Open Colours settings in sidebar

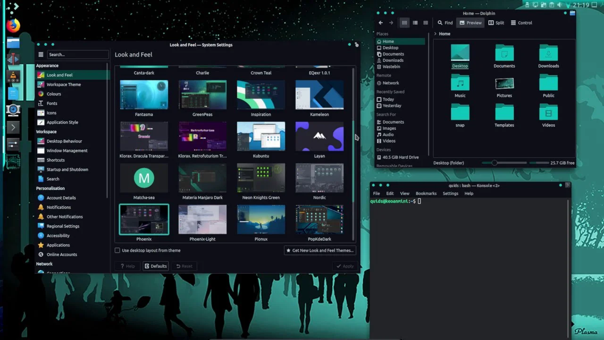coord(72,94)
